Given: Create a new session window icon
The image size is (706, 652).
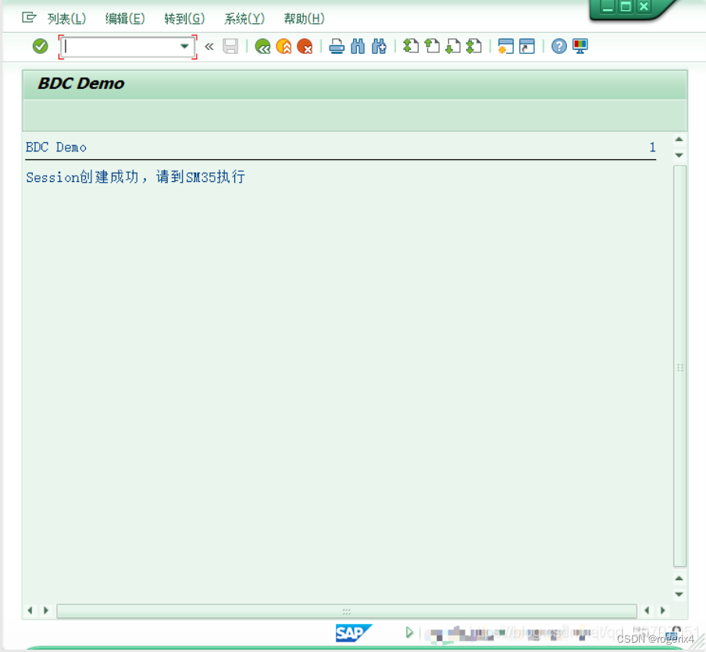Looking at the screenshot, I should [x=505, y=46].
